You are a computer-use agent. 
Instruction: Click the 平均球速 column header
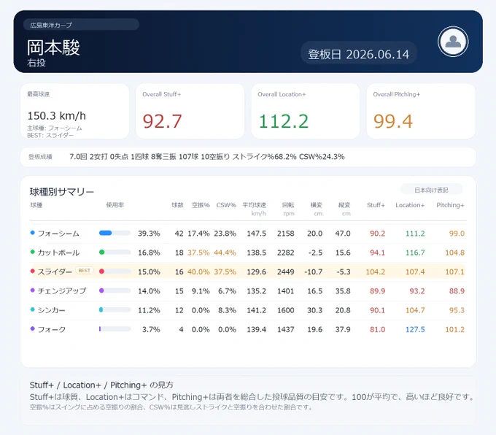pos(255,205)
